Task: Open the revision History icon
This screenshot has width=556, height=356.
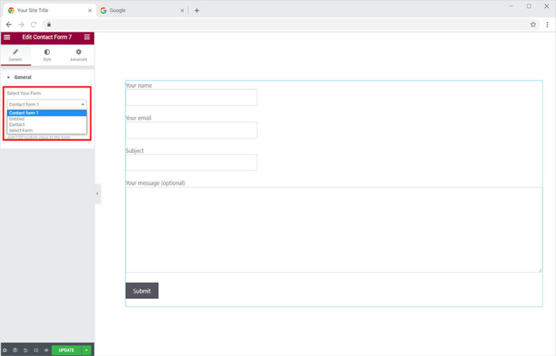Action: [26, 351]
